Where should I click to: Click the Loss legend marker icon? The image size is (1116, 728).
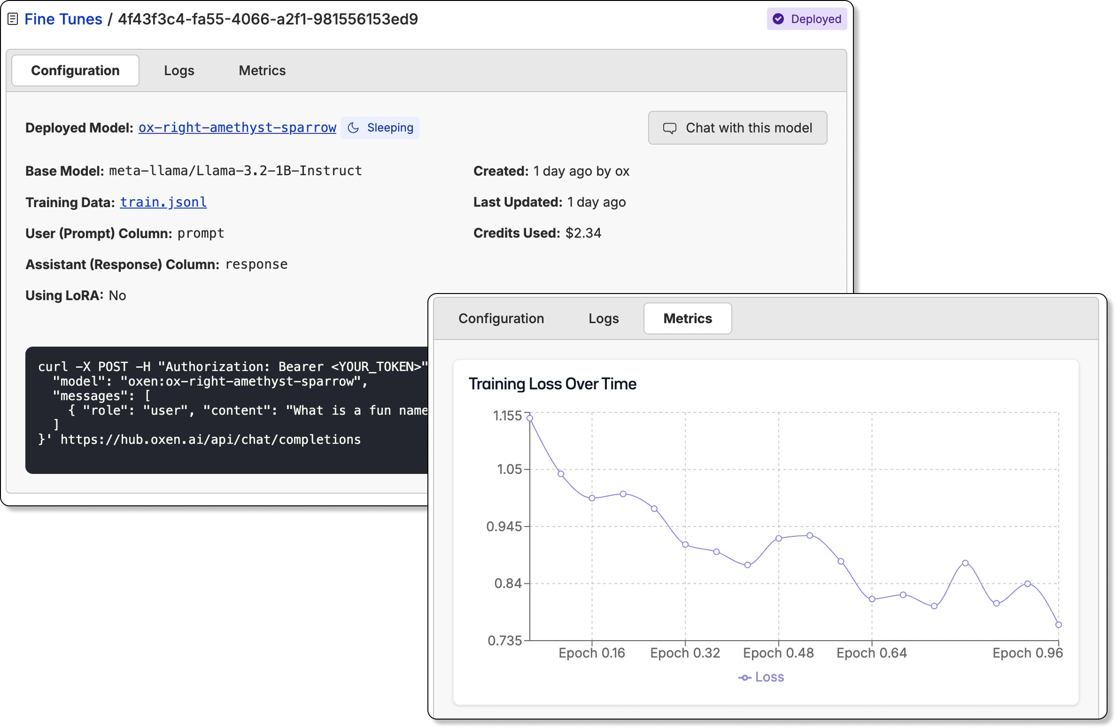pyautogui.click(x=744, y=677)
